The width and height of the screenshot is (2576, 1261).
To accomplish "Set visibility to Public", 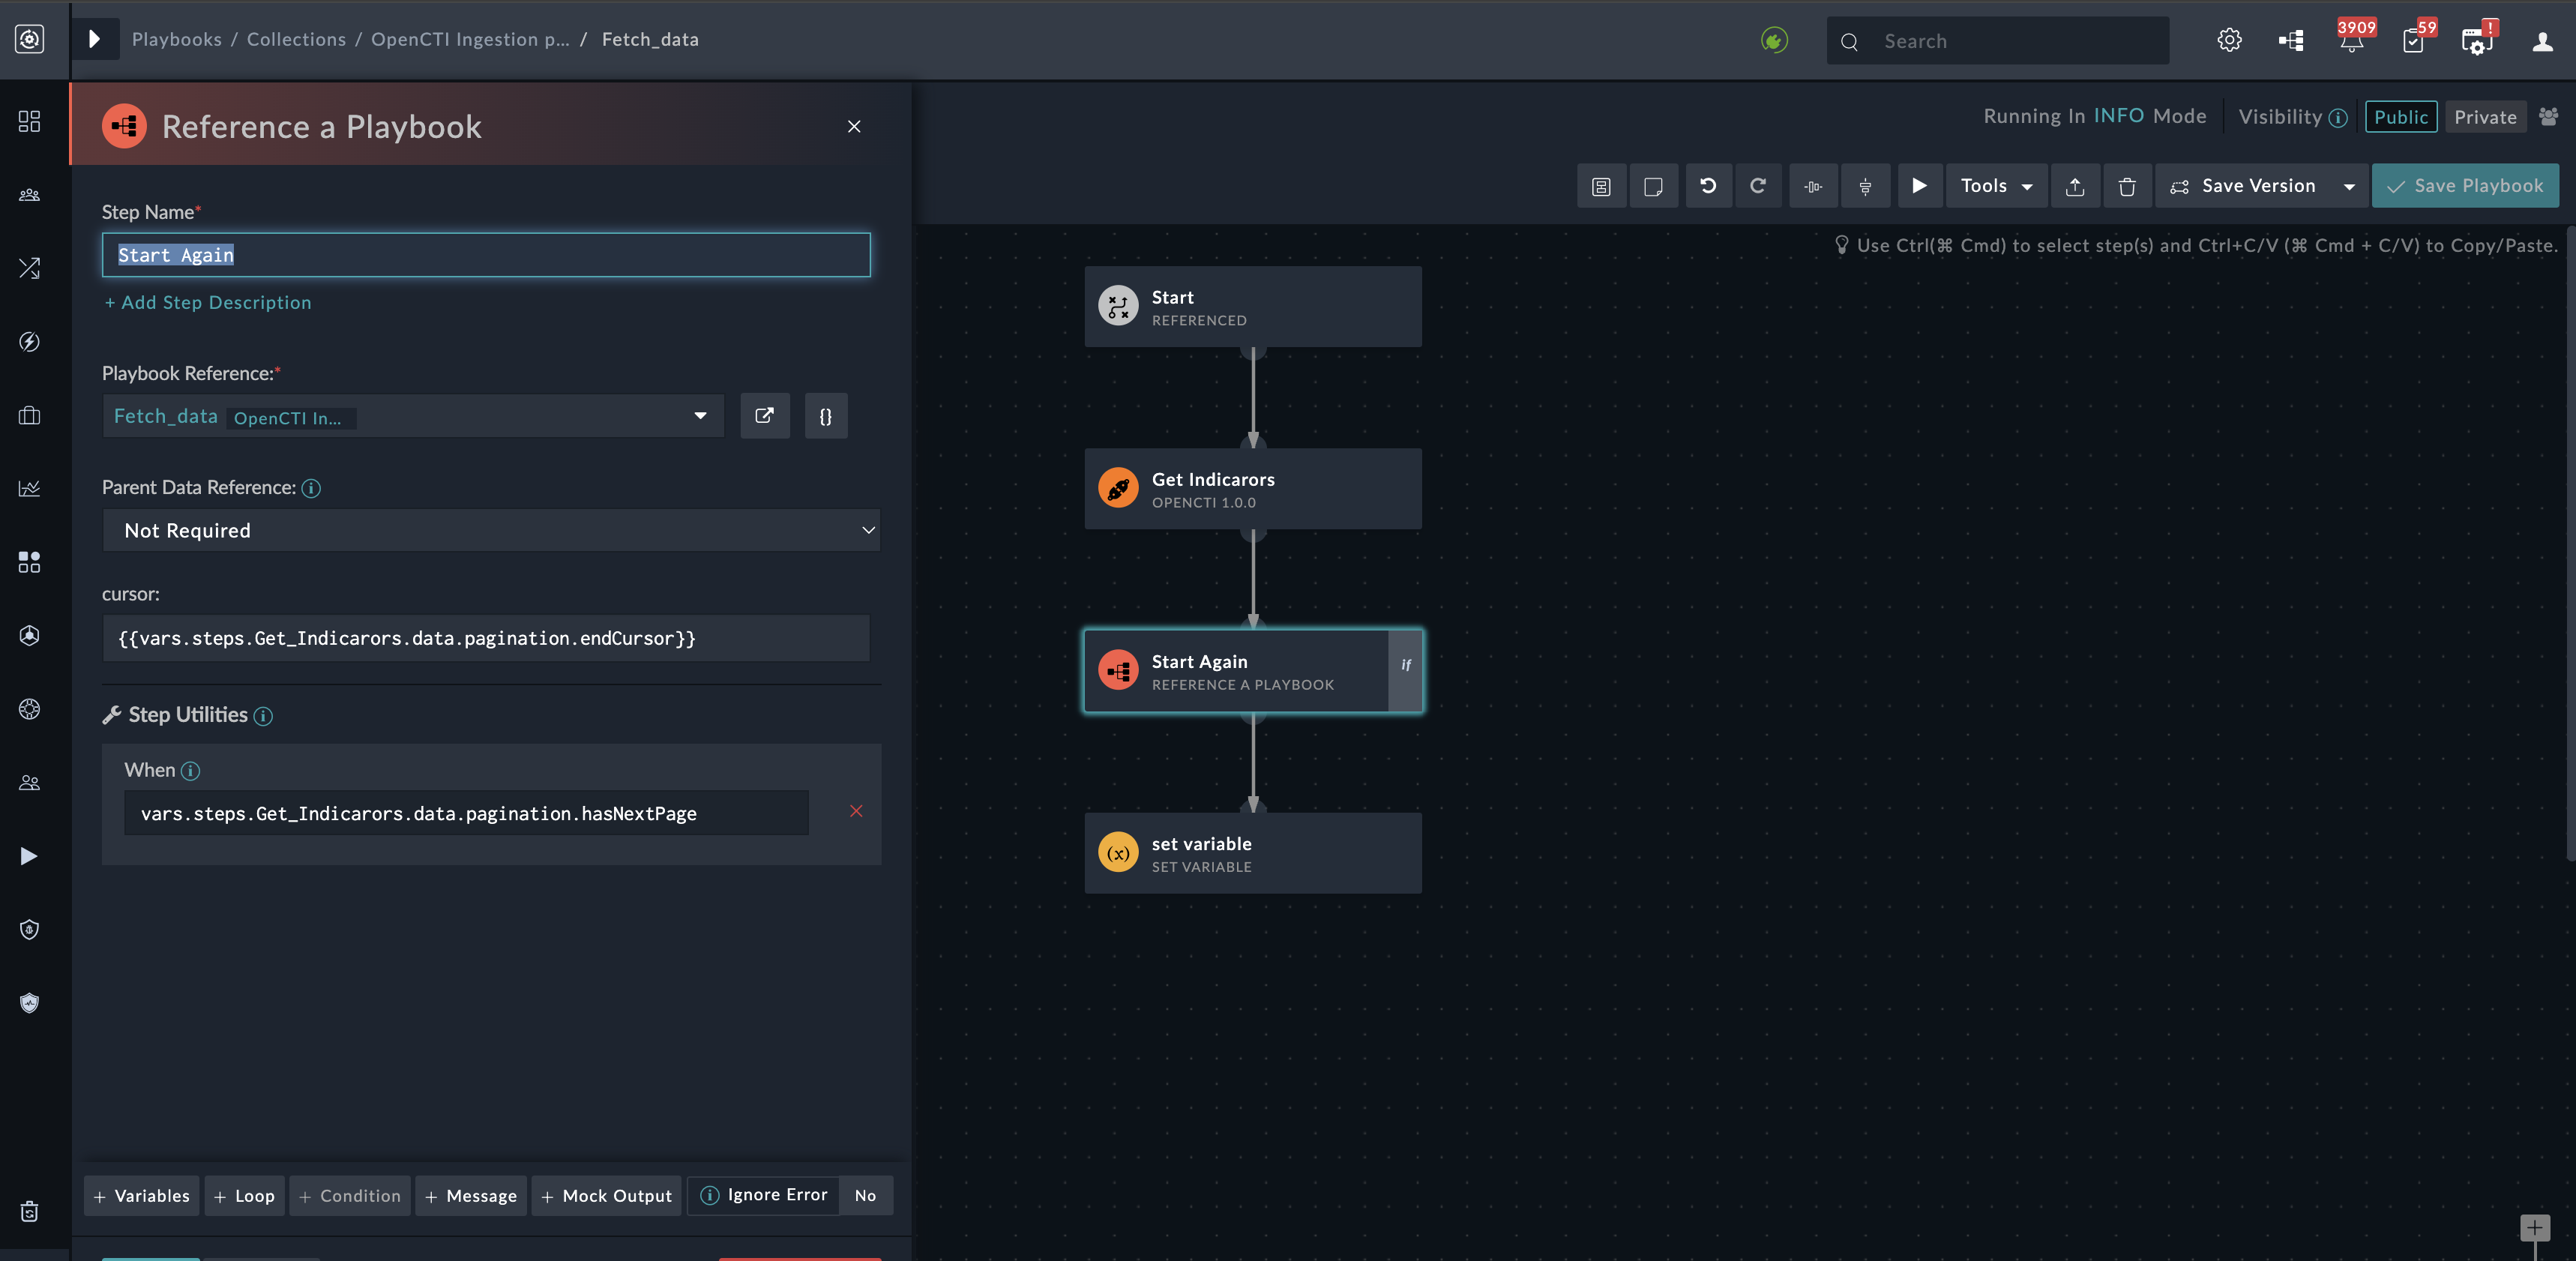I will coord(2400,117).
